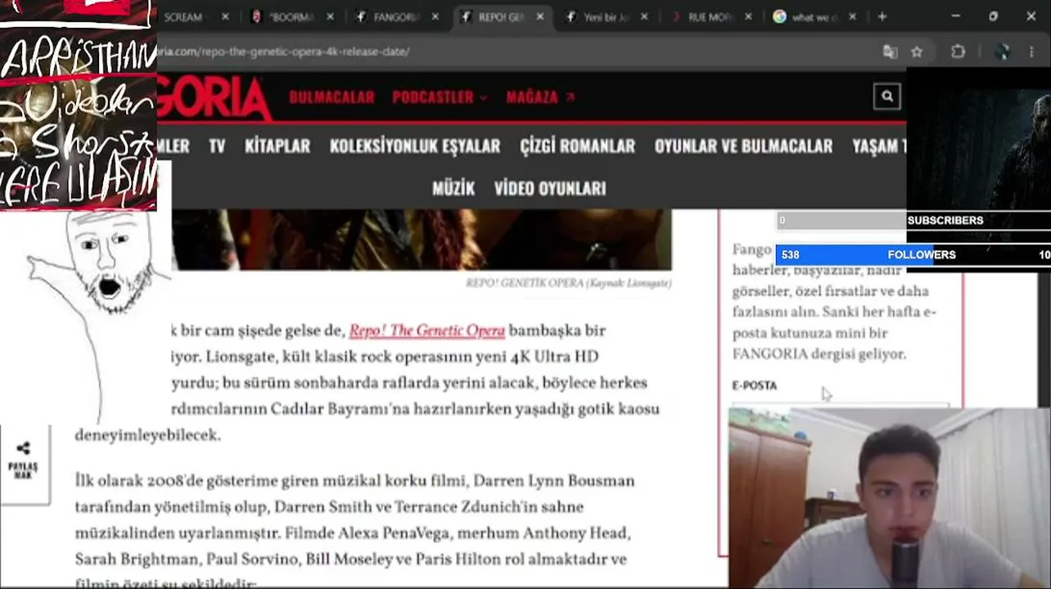Open KOLEKSİYONLUK EŞYALAR section
The height and width of the screenshot is (589, 1051).
pyautogui.click(x=415, y=146)
